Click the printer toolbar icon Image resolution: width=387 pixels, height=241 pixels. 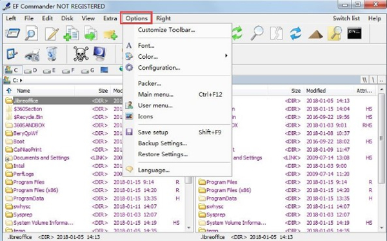coord(32,54)
